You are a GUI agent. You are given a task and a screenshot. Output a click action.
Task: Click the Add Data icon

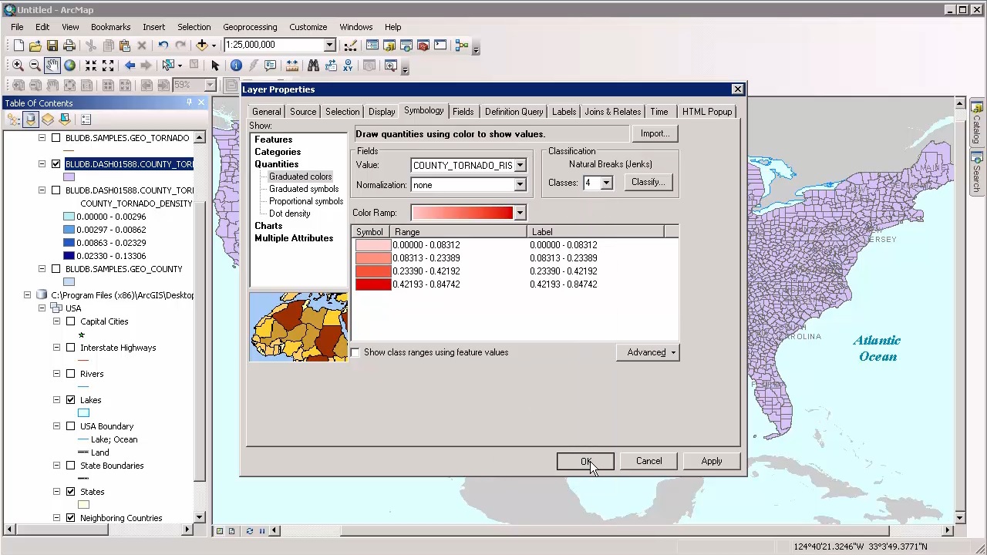(x=202, y=45)
